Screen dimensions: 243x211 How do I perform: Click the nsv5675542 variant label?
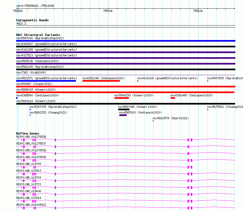click(225, 107)
